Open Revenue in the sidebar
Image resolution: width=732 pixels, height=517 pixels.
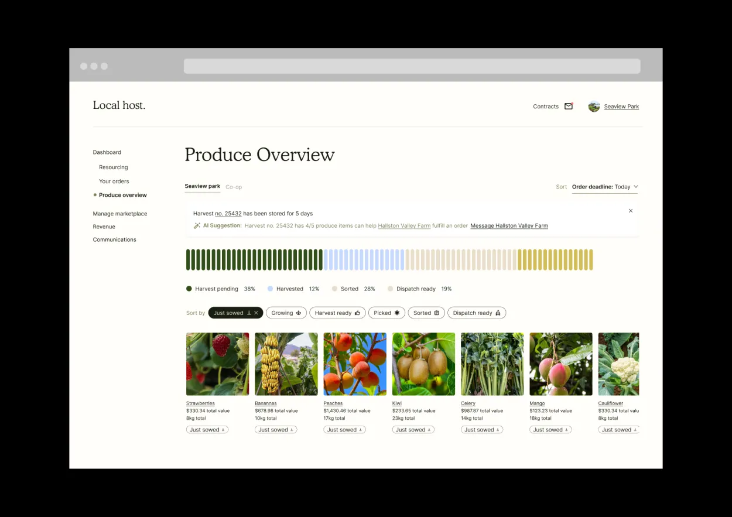point(104,227)
